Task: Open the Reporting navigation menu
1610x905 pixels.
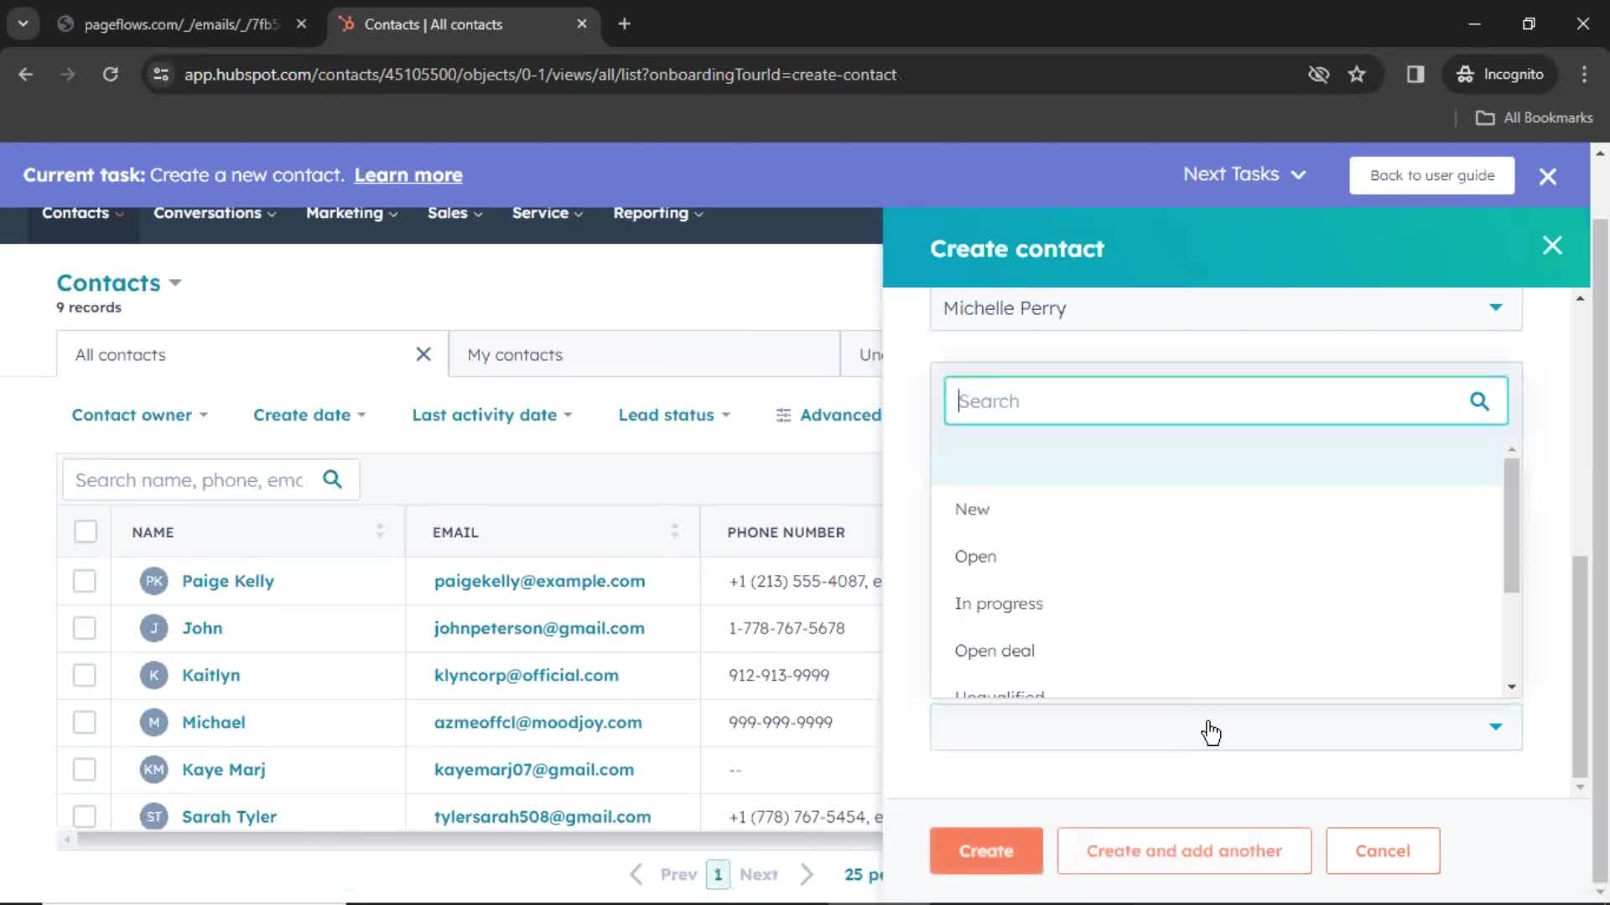Action: 658,214
